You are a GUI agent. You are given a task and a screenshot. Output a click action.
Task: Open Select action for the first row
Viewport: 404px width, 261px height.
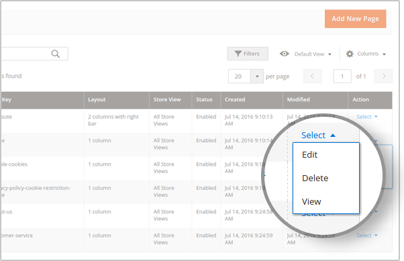pyautogui.click(x=367, y=117)
